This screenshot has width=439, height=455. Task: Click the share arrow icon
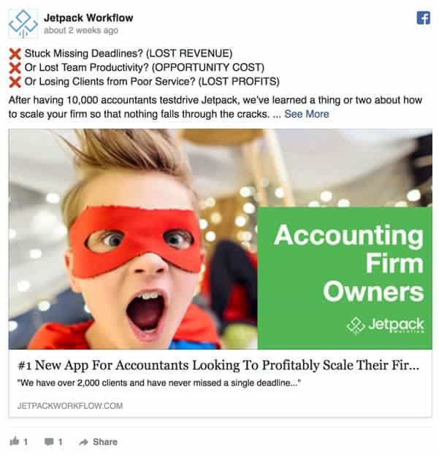point(83,442)
